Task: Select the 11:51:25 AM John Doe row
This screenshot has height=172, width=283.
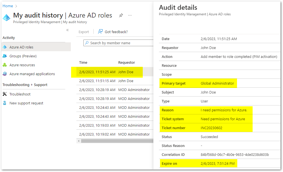Action: (115, 72)
